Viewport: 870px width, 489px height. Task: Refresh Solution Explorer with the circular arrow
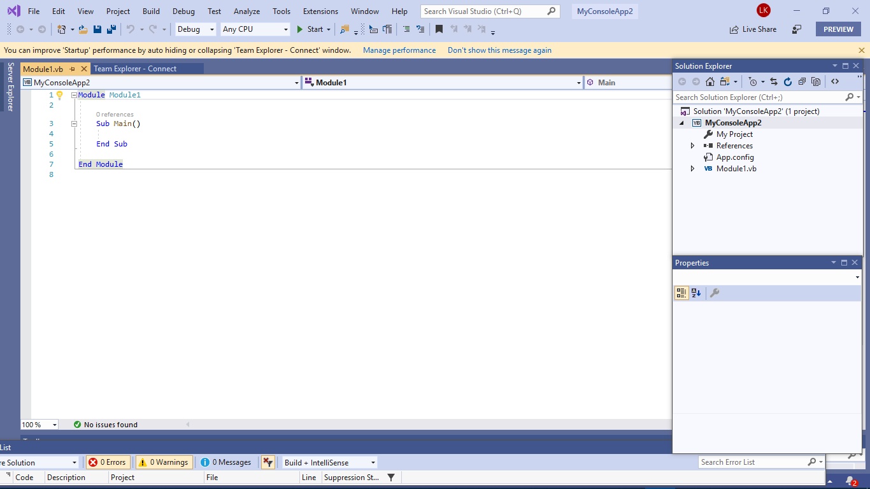click(x=788, y=81)
